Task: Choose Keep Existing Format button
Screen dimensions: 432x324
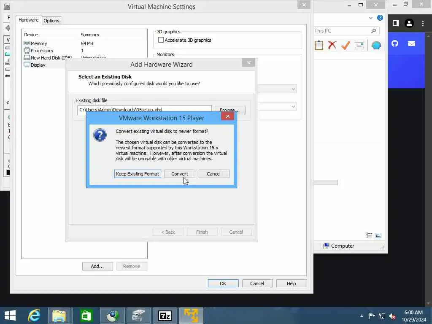Action: (138, 174)
